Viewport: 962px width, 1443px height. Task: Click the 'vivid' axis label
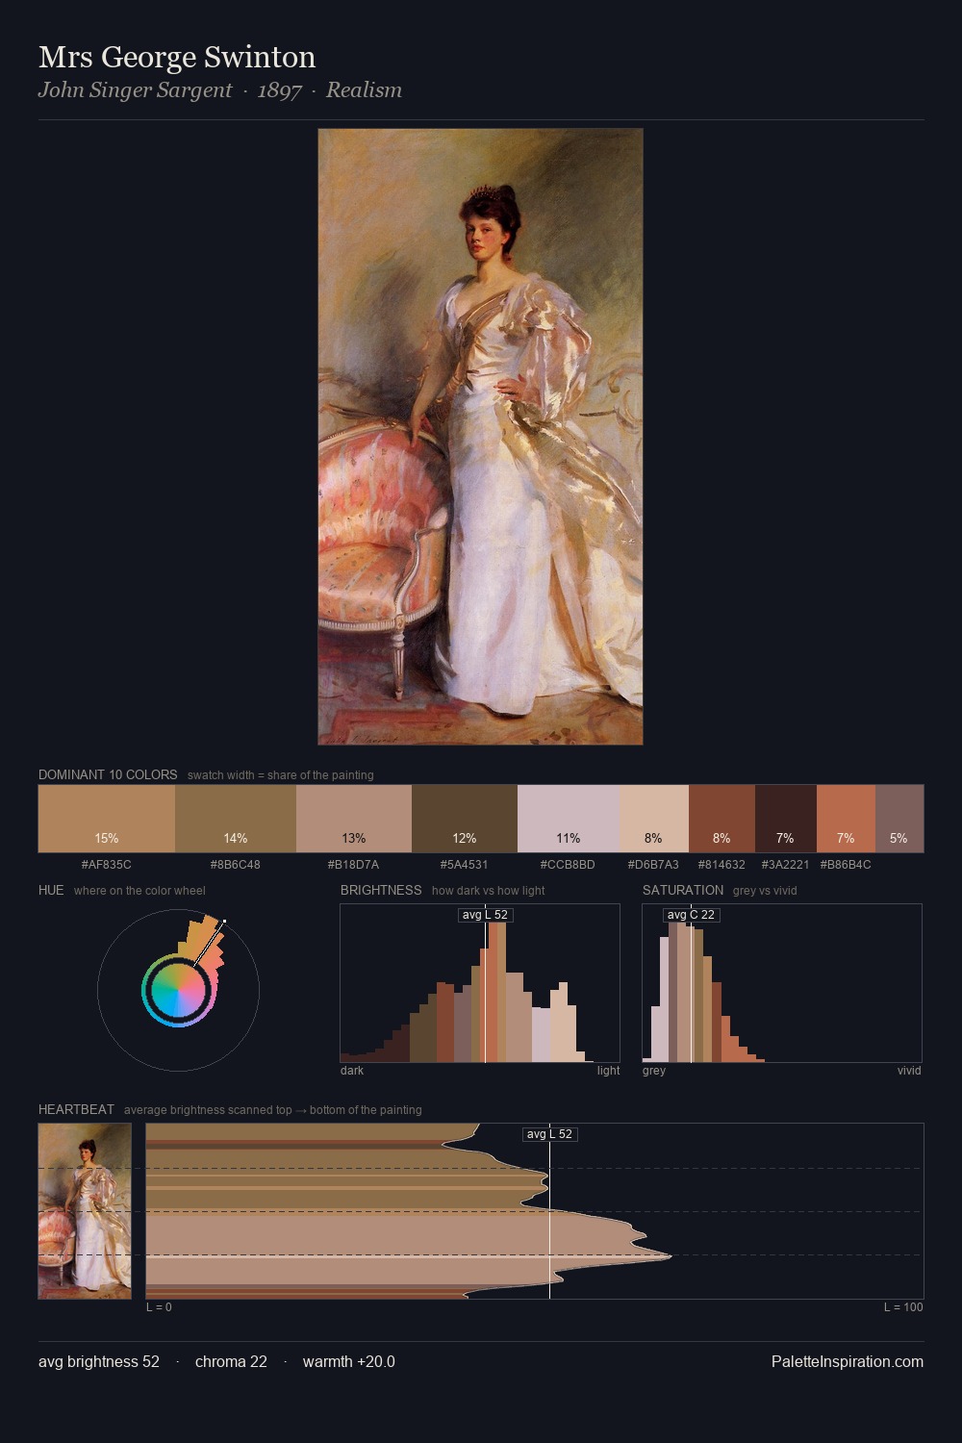click(909, 1071)
